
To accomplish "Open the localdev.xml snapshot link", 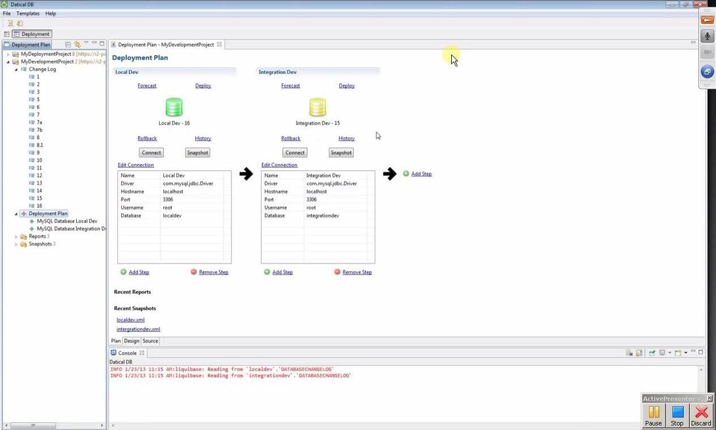I will 130,320.
